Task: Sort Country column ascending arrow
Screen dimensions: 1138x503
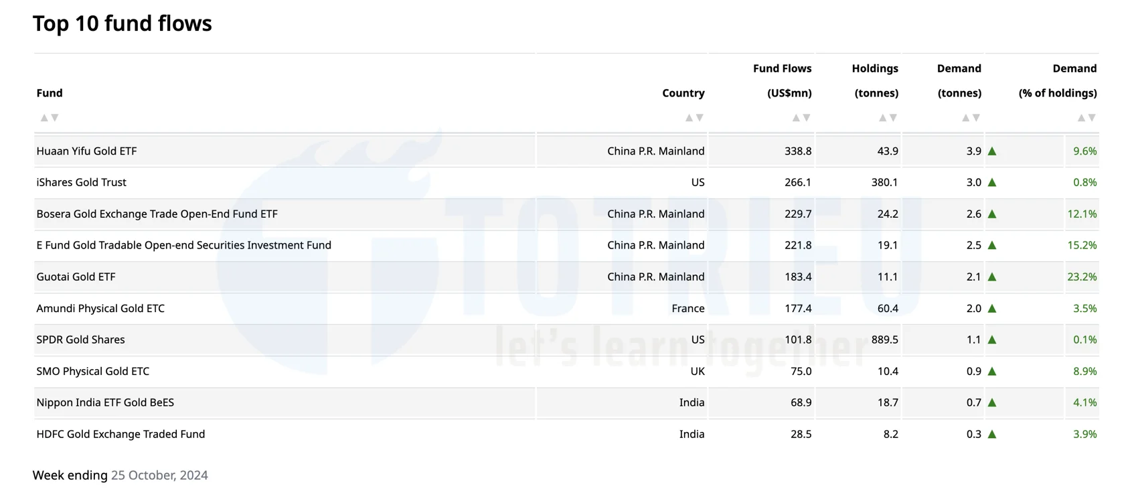Action: 689,118
